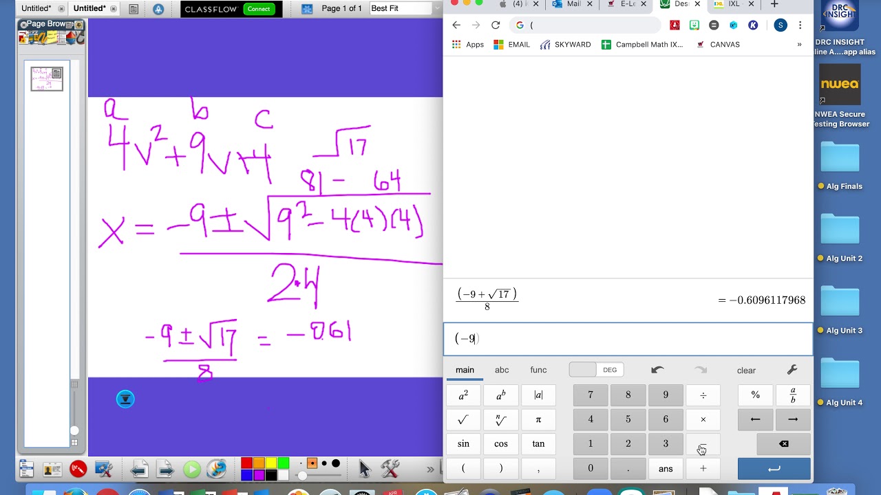Open the Campbell Math IX... bookmark
The image size is (881, 495).
click(642, 44)
